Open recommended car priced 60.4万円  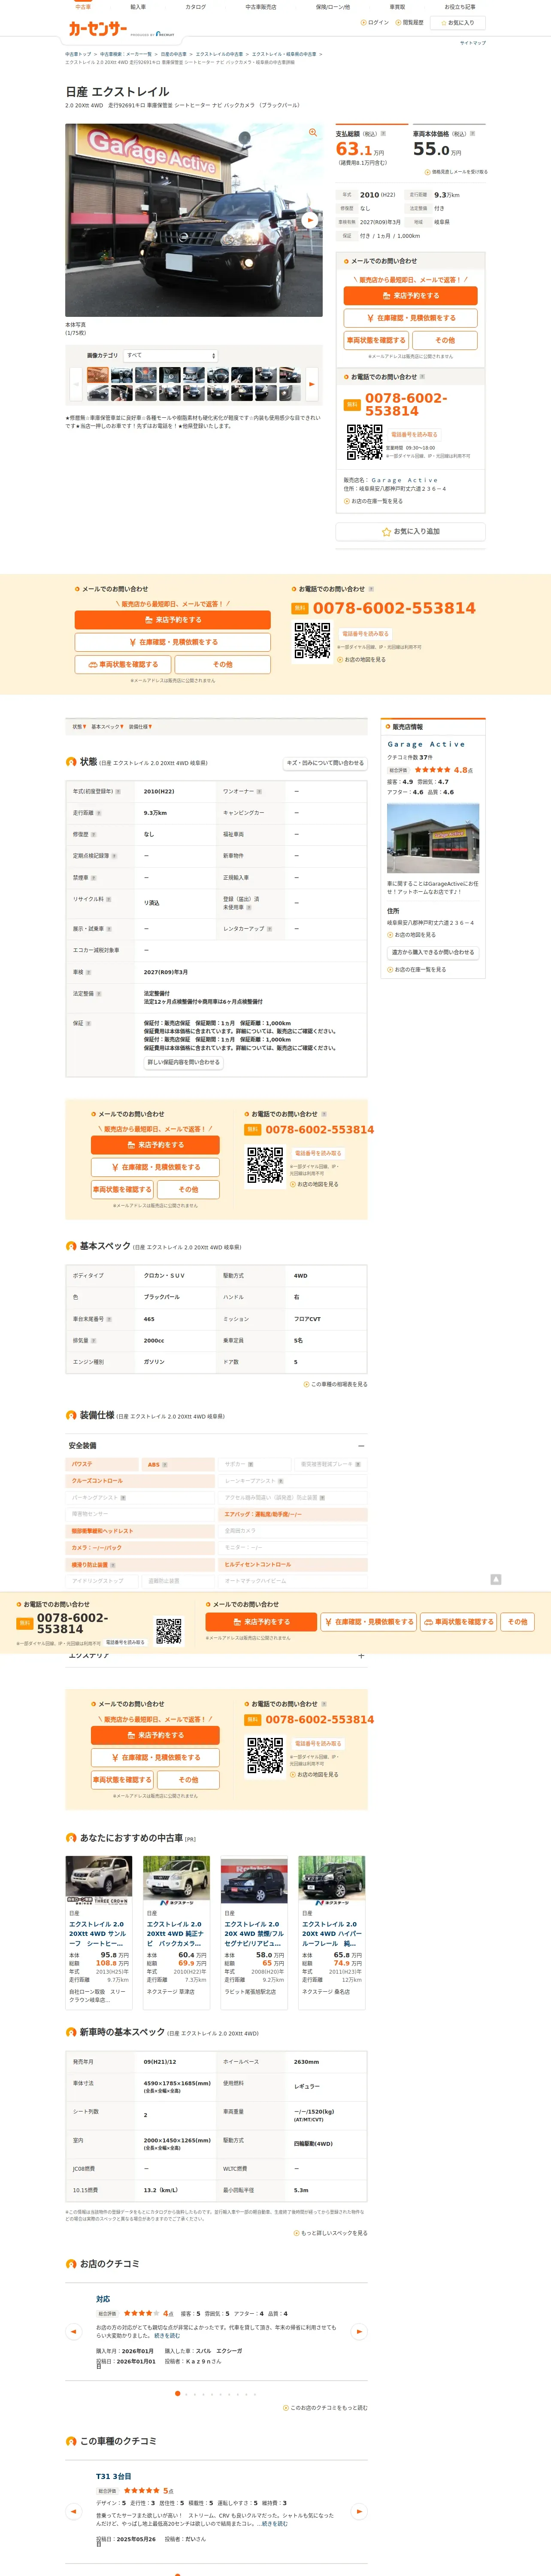tap(176, 1932)
